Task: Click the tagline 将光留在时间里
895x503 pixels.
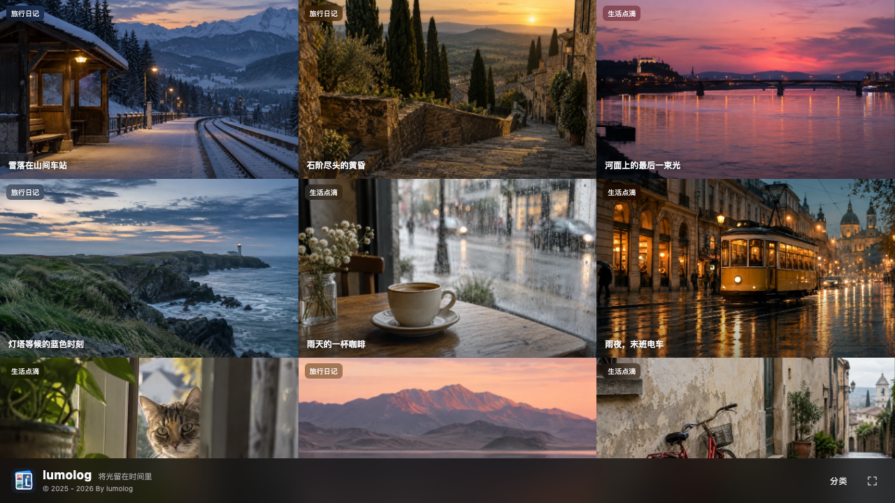Action: 125,476
